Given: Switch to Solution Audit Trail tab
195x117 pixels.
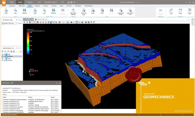Looking at the screenshot, I should [41, 19].
